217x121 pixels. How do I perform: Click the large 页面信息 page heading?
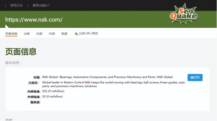point(21,51)
